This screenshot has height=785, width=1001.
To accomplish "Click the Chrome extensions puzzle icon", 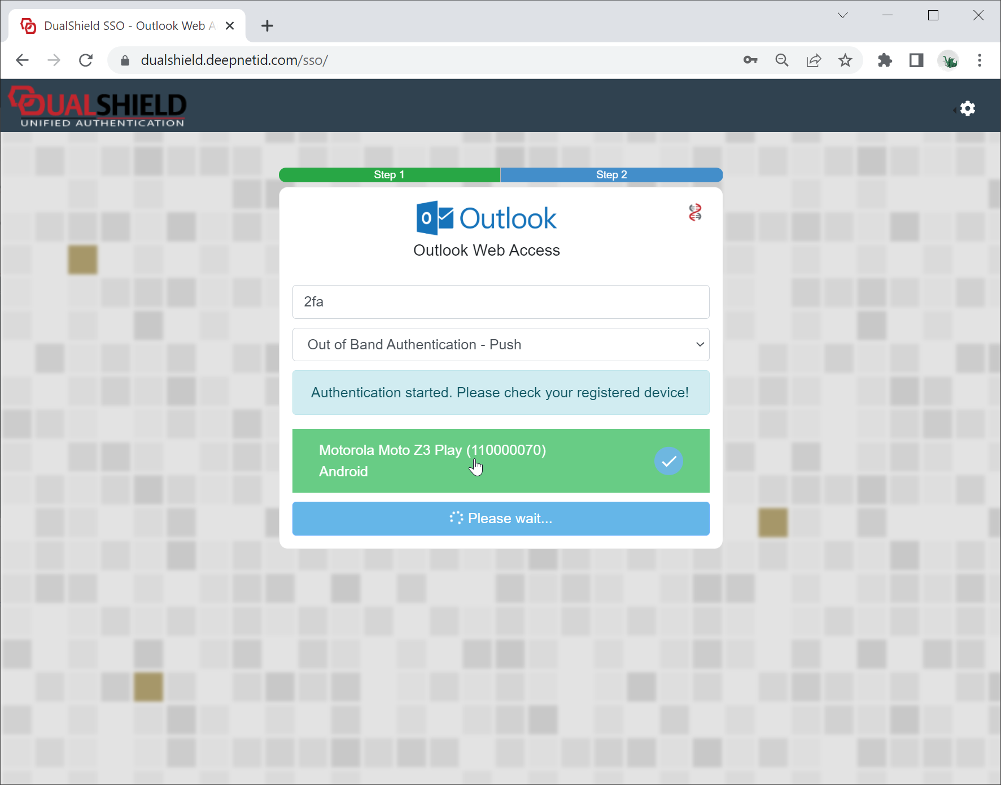I will pyautogui.click(x=885, y=60).
